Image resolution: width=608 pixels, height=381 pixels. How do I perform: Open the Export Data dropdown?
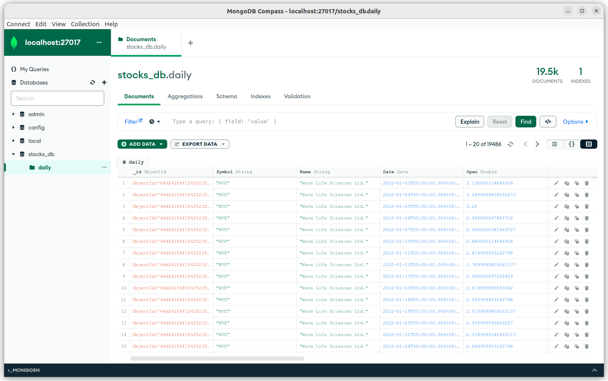[200, 144]
